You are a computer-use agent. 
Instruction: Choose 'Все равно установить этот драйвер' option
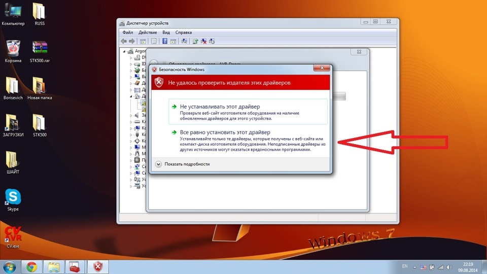click(x=248, y=141)
